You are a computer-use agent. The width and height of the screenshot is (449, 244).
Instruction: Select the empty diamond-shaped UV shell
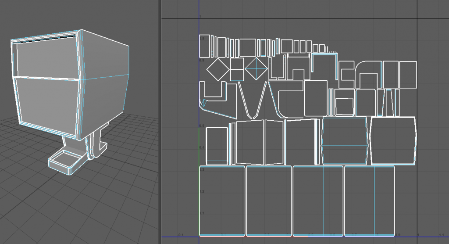click(218, 69)
